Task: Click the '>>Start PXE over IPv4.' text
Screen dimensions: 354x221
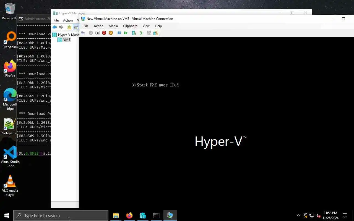Action: [157, 85]
